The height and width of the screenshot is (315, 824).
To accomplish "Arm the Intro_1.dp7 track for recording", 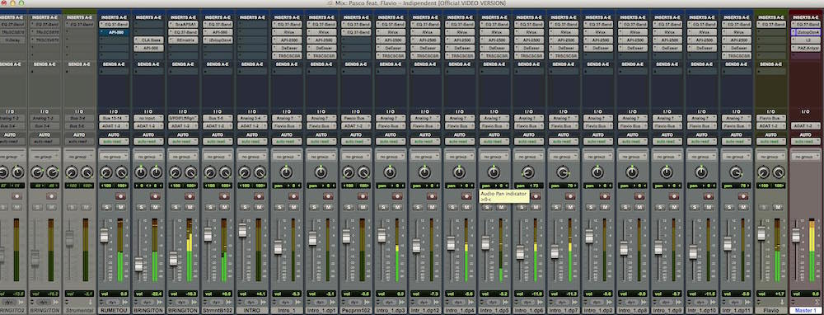I will click(x=569, y=195).
